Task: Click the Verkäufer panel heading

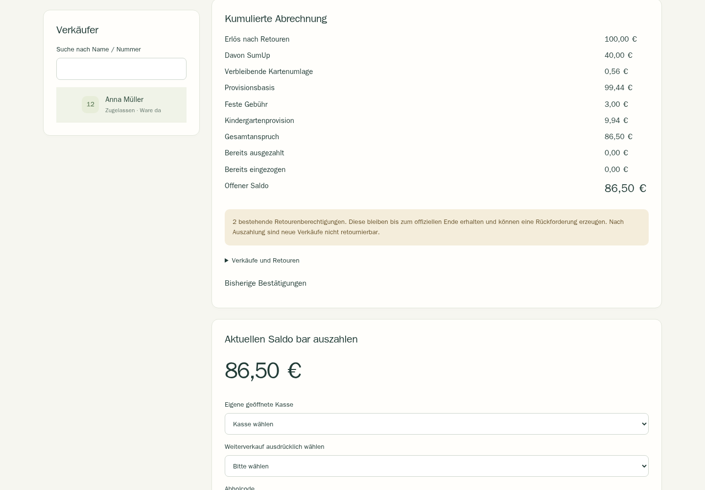Action: click(x=77, y=30)
